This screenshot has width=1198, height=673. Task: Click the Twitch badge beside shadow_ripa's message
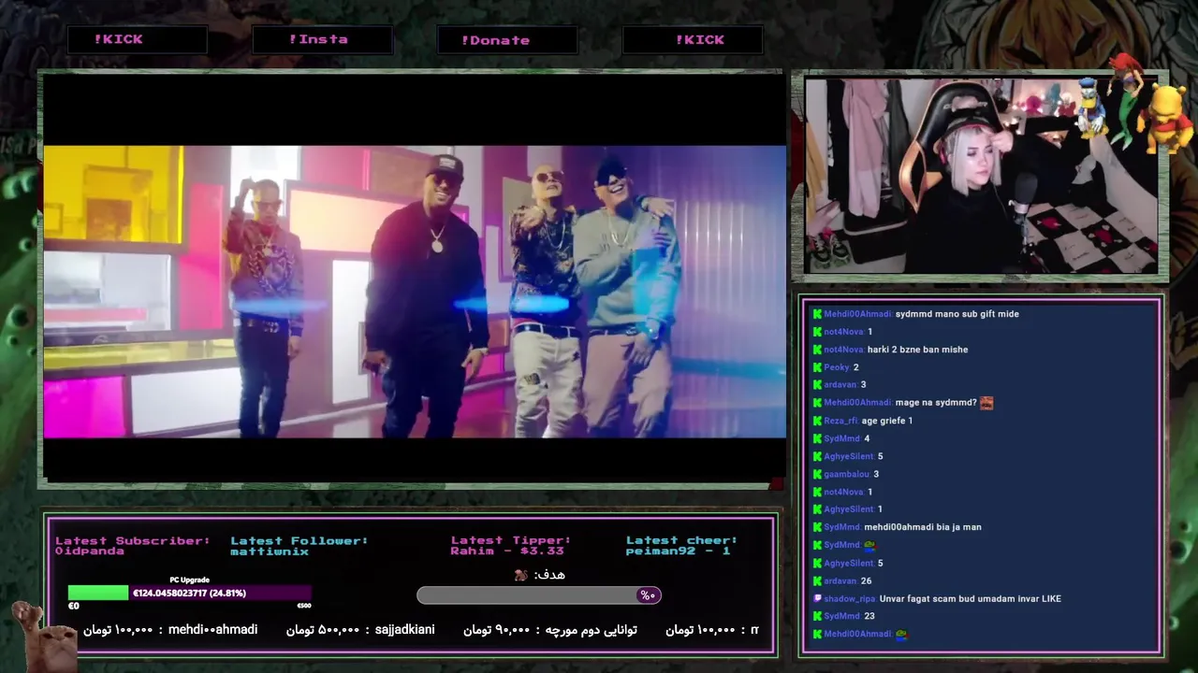click(817, 598)
